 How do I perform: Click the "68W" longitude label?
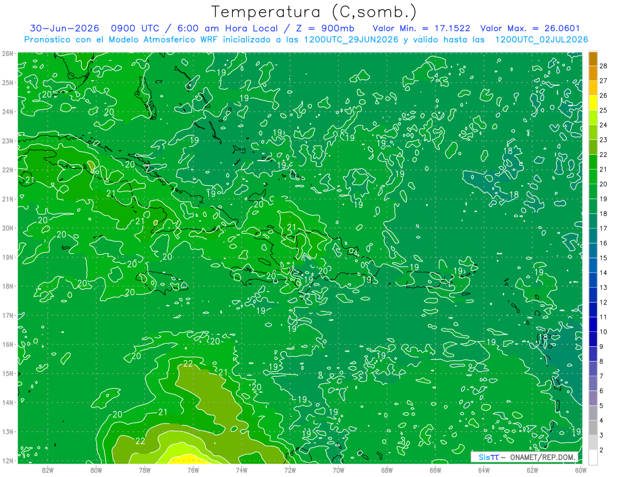point(387,469)
